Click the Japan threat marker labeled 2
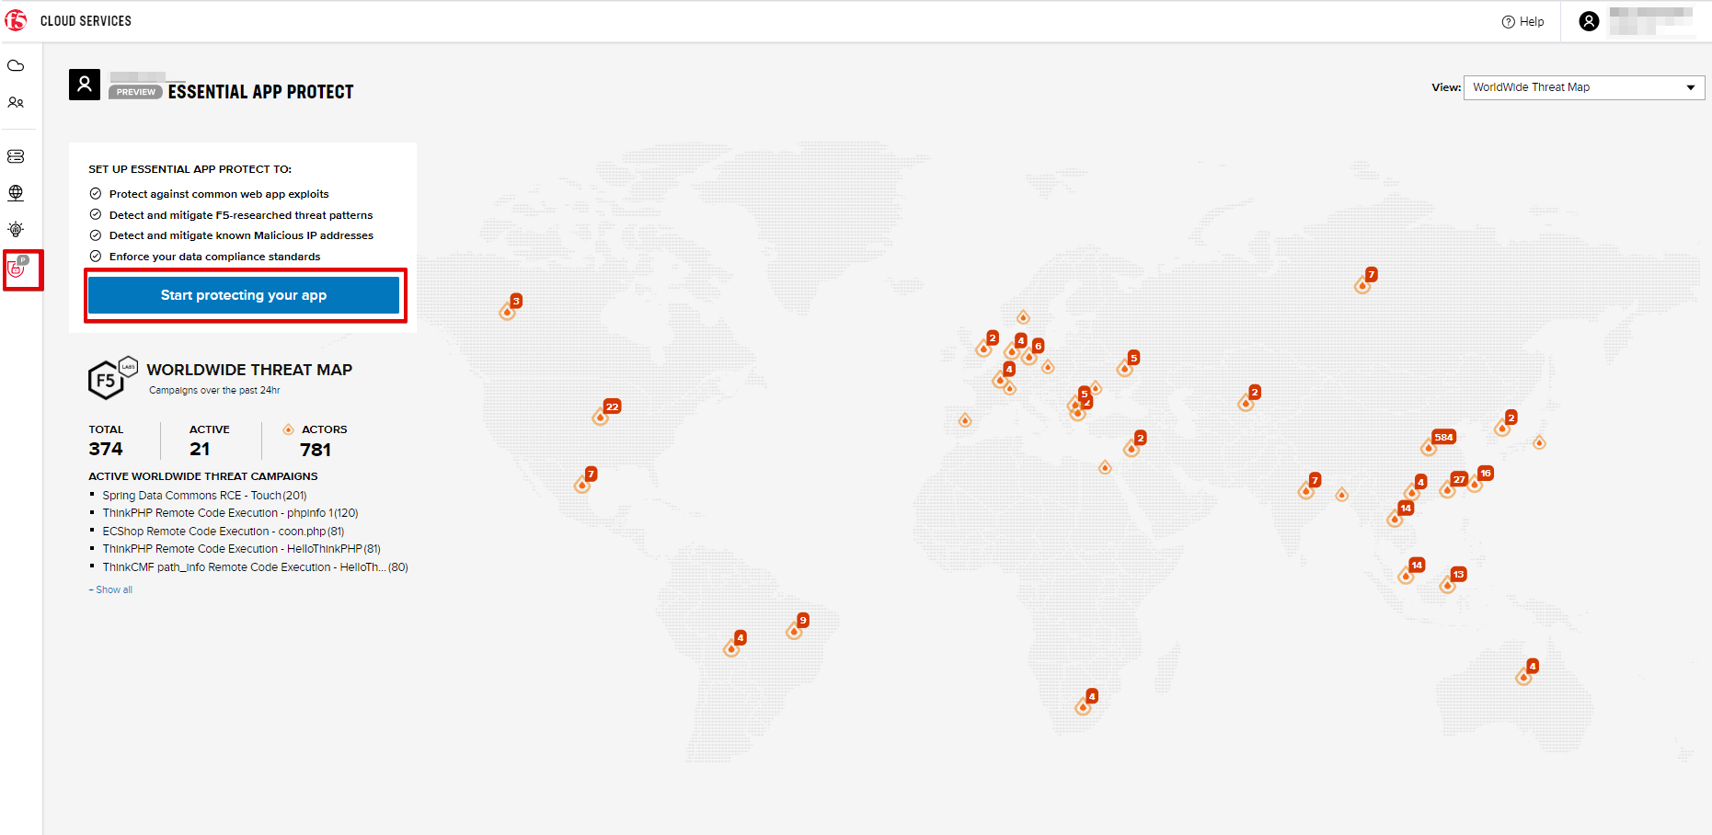1712x835 pixels. tap(1506, 423)
